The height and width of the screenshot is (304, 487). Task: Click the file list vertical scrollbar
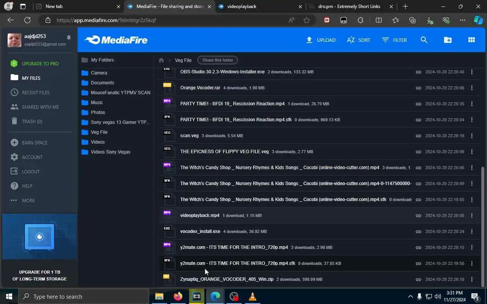point(483,226)
